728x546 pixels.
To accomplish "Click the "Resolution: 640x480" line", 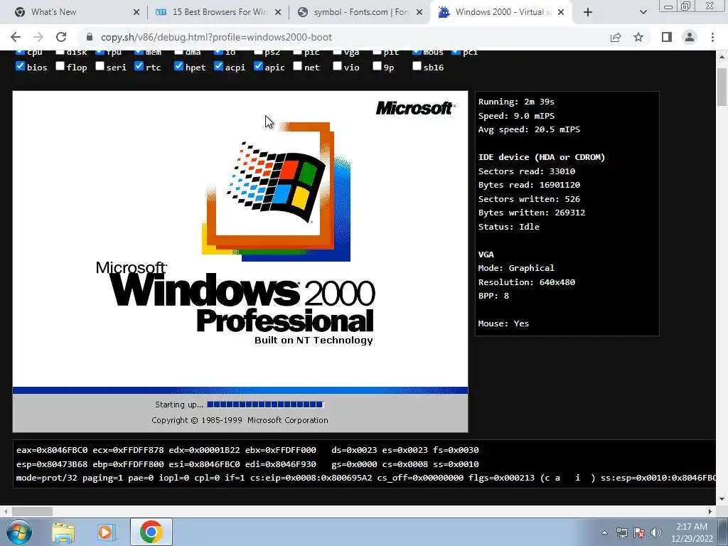I will [527, 282].
